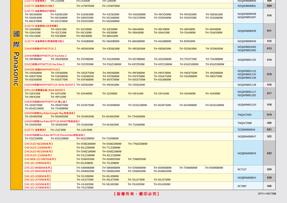
Task: Click model TH-32H400W
Action: click(84, 94)
